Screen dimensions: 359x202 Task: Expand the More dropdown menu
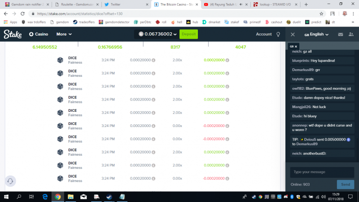click(x=64, y=34)
